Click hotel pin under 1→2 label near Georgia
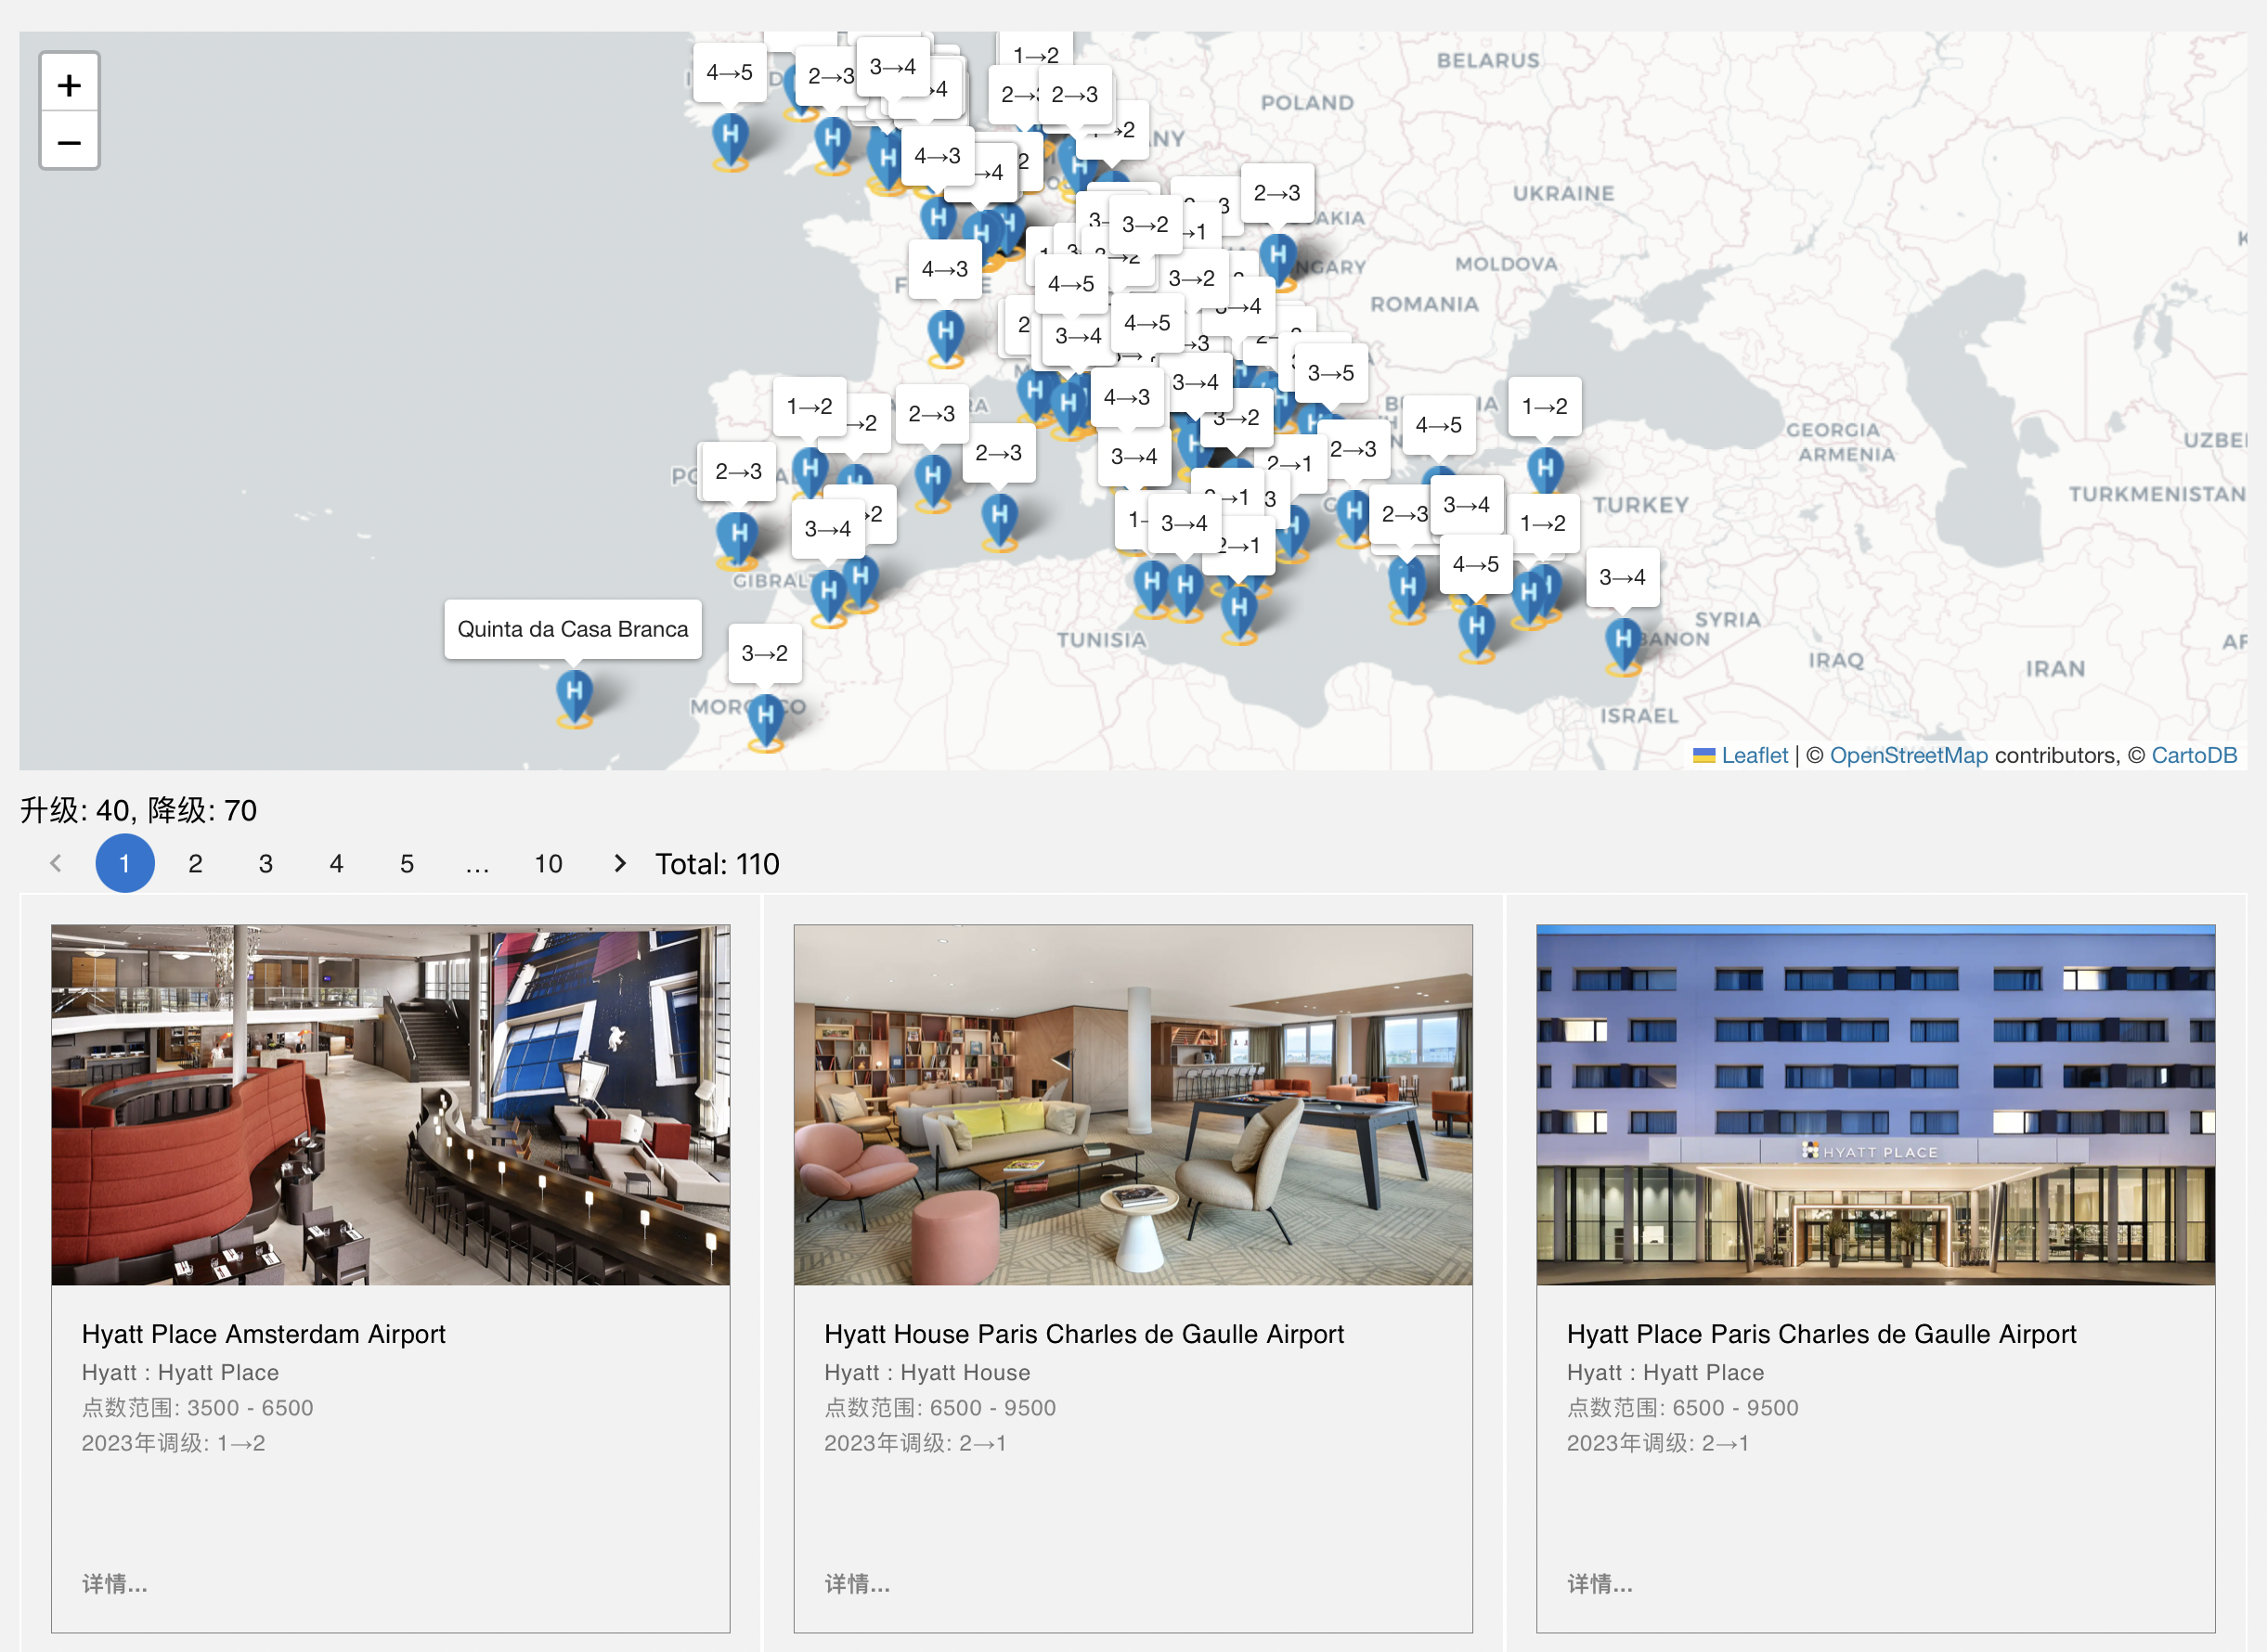 [x=1545, y=473]
